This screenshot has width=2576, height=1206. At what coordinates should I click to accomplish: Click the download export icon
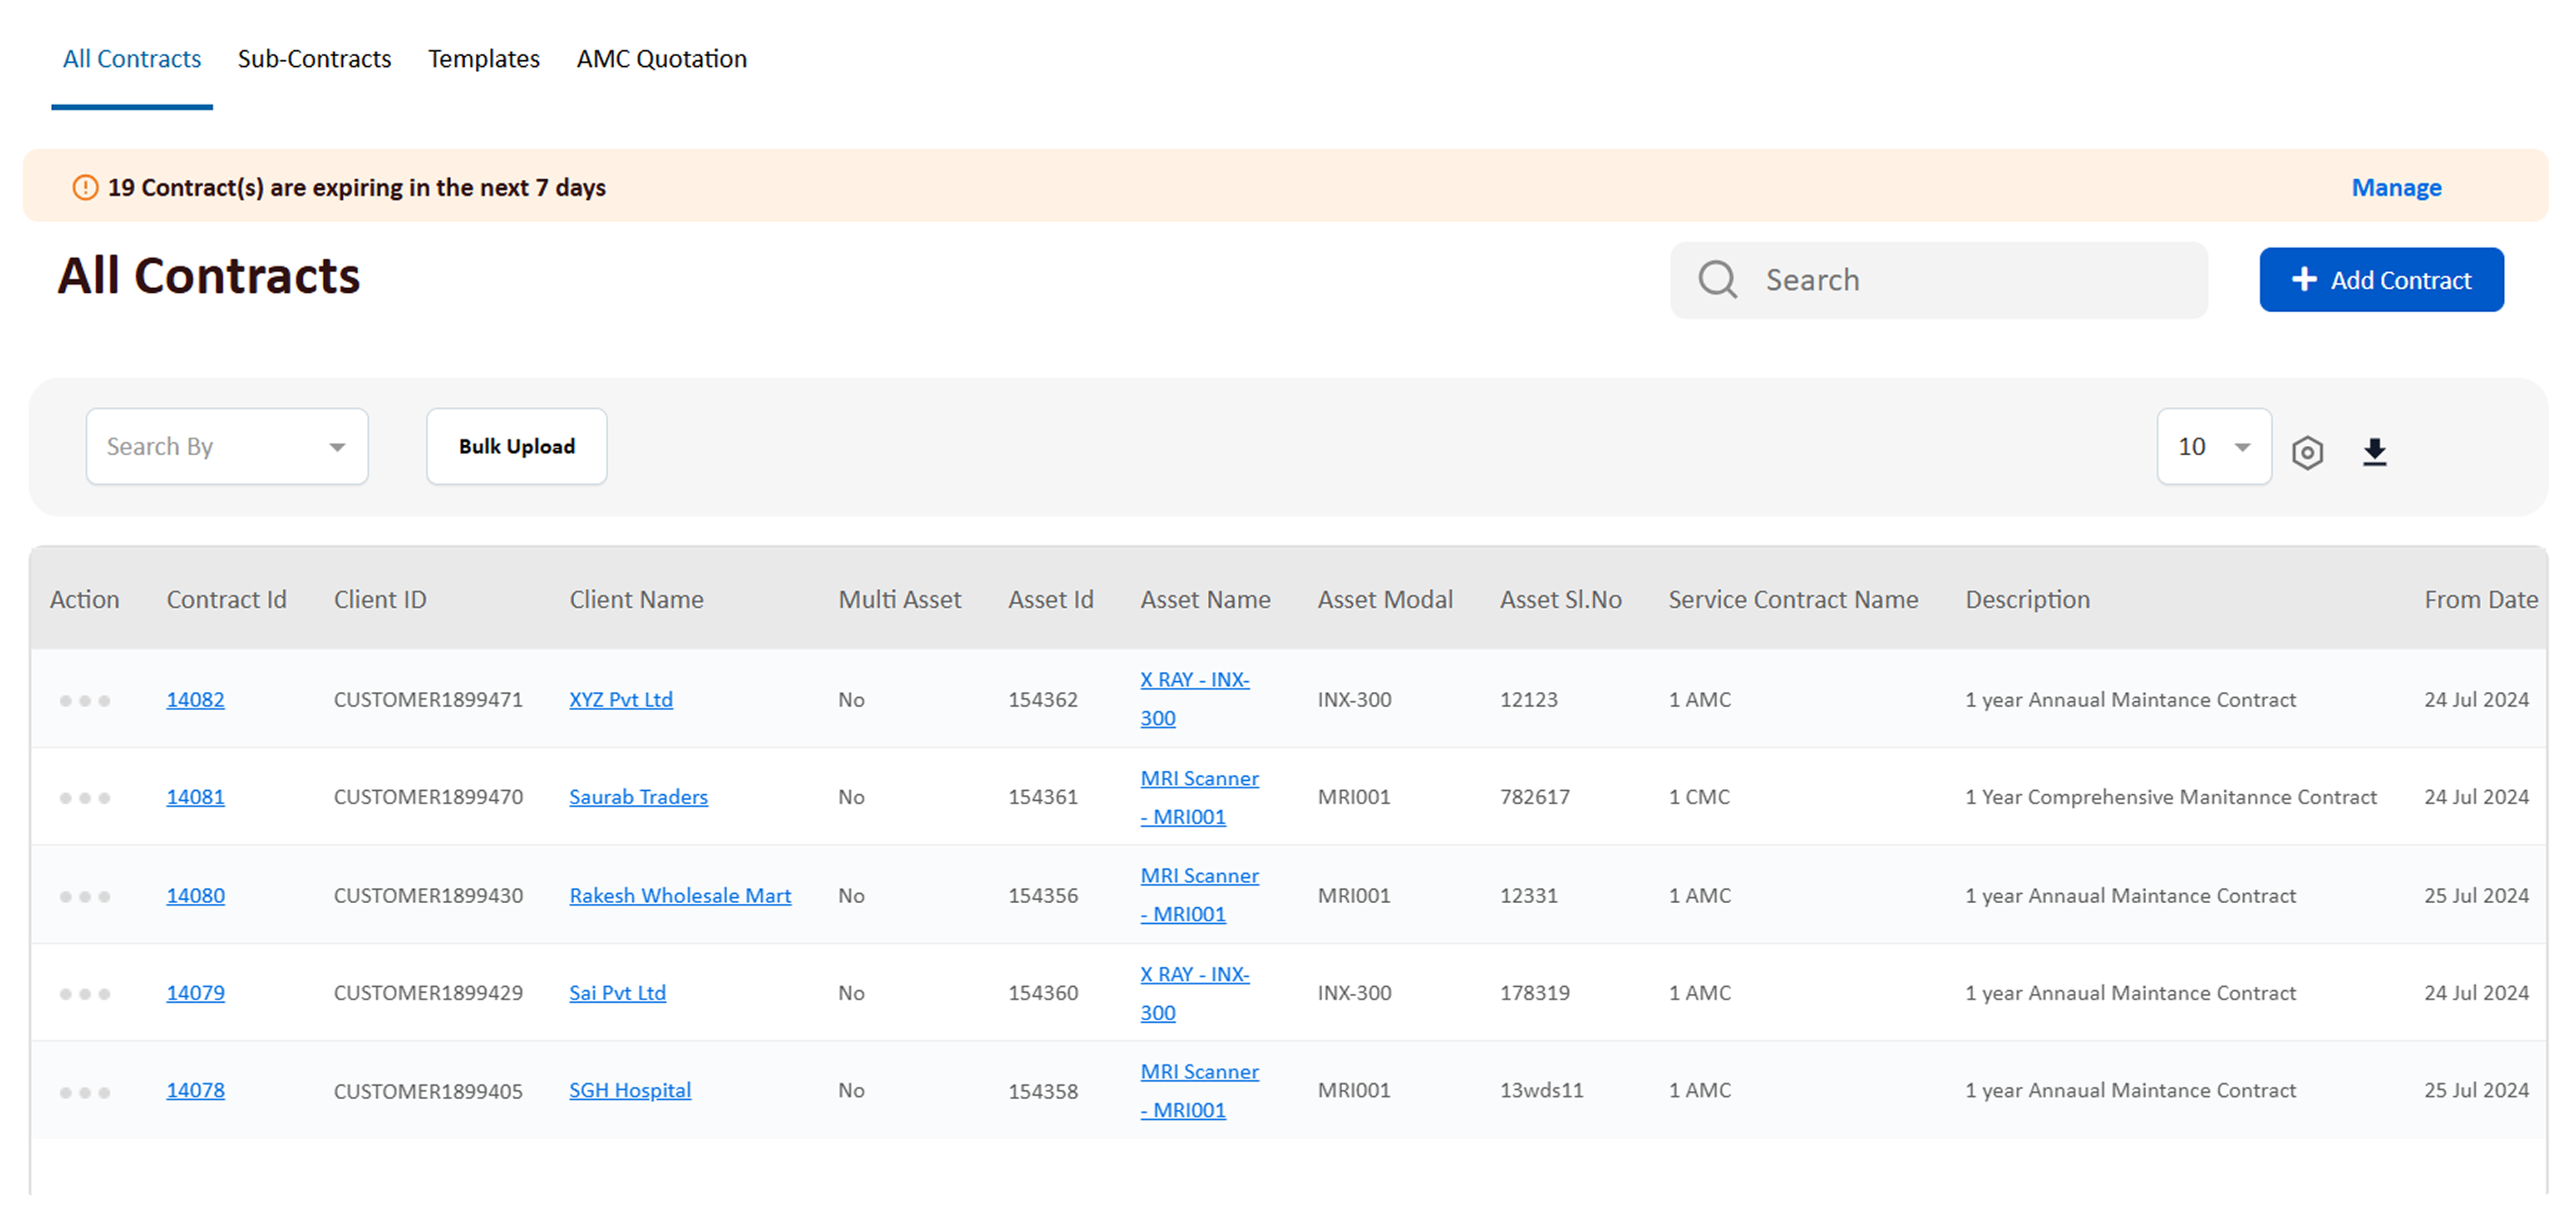pos(2374,452)
